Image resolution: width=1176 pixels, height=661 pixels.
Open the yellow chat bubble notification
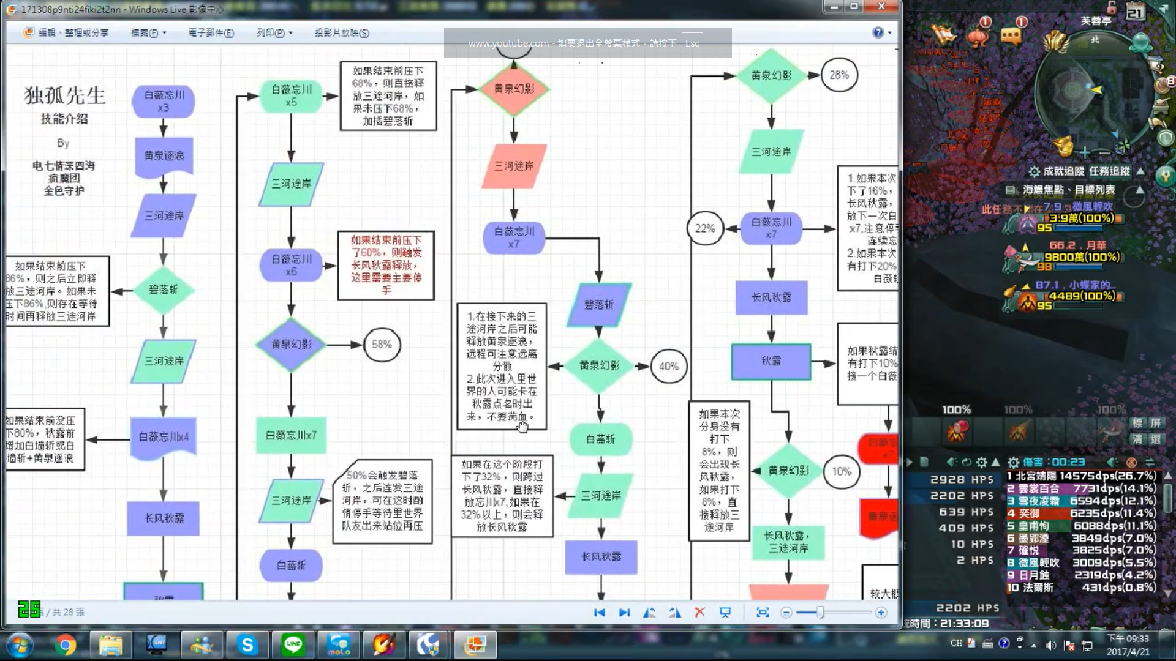click(1011, 35)
